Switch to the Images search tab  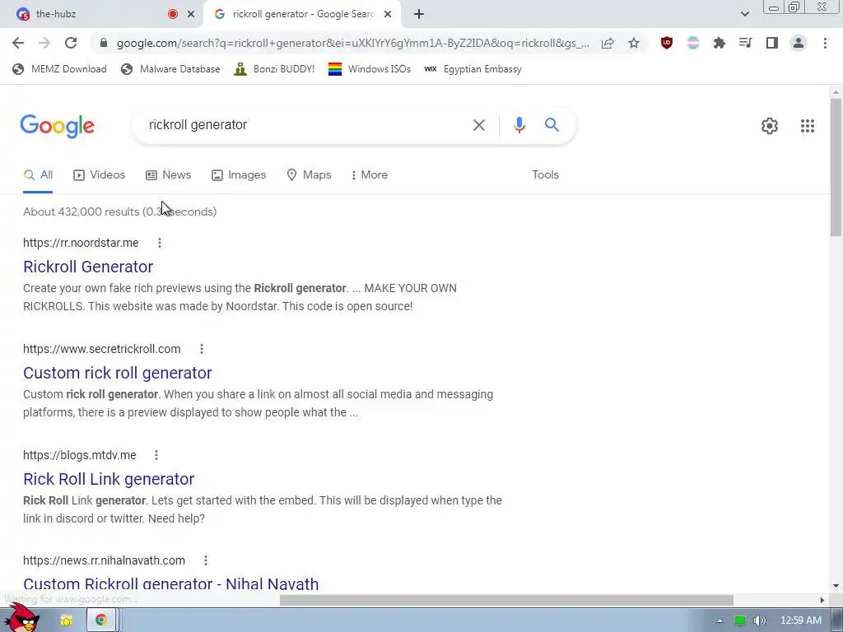239,174
